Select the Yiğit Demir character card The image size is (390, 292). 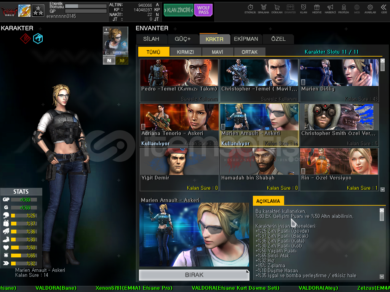pyautogui.click(x=179, y=170)
